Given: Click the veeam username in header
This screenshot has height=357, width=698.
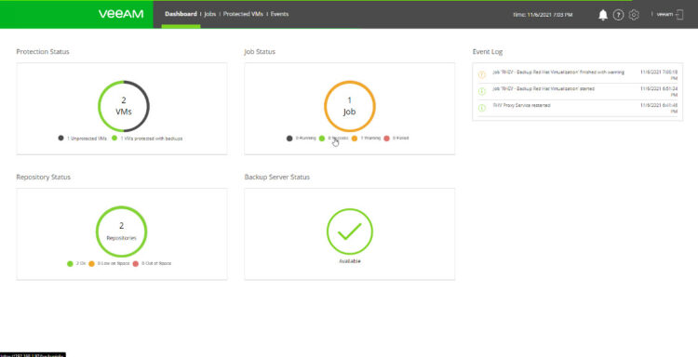Looking at the screenshot, I should click(664, 14).
